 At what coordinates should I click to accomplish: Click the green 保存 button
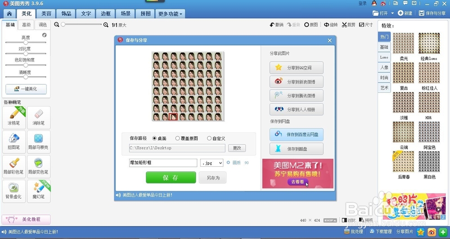pos(171,178)
